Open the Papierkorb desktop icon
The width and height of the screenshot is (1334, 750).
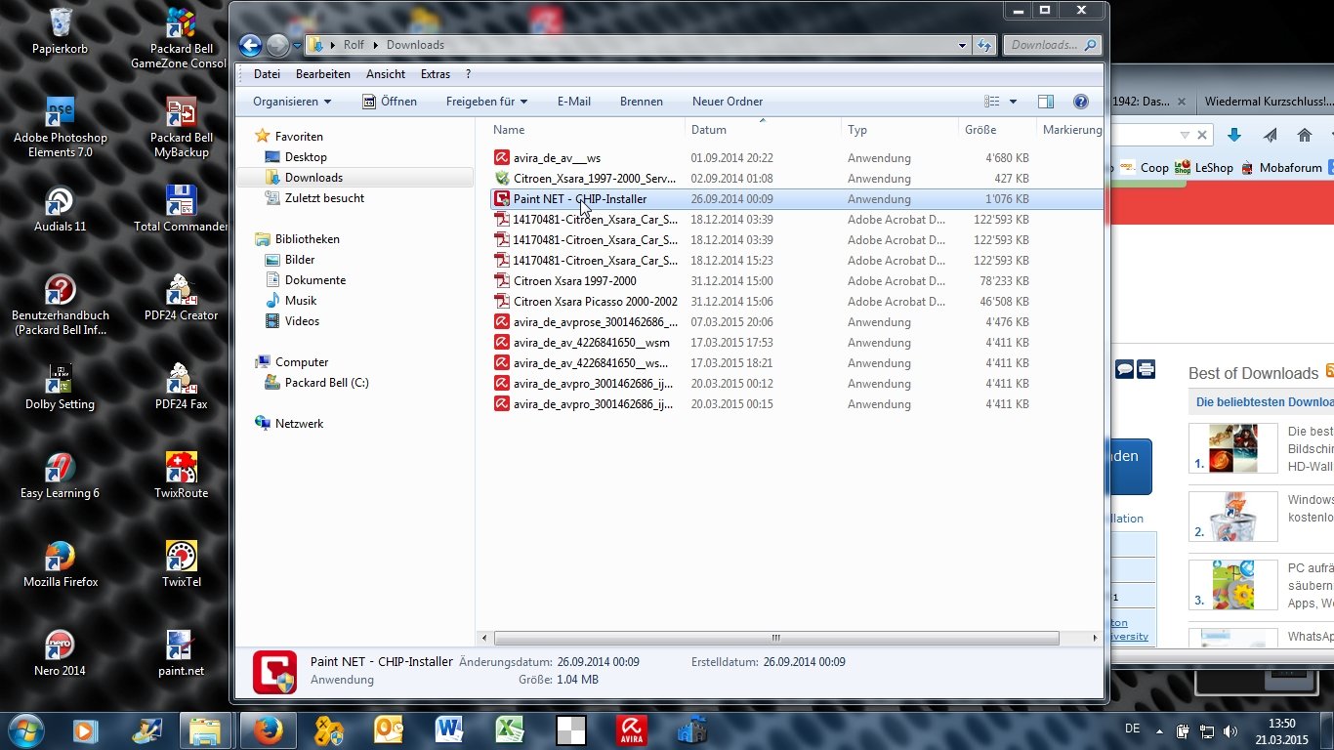tap(60, 31)
